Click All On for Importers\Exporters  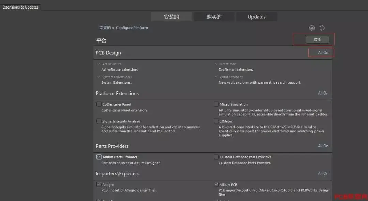click(323, 173)
